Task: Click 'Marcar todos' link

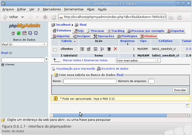Action: click(x=72, y=60)
